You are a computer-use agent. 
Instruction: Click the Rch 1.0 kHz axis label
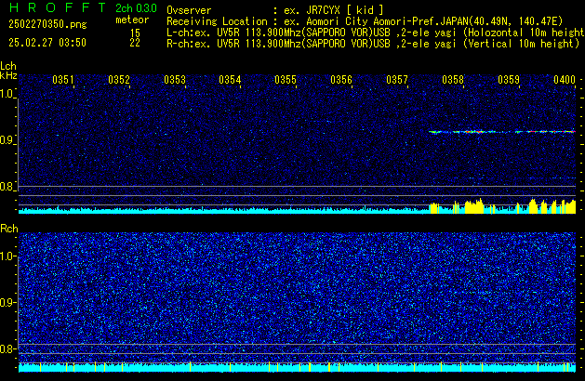click(7, 256)
